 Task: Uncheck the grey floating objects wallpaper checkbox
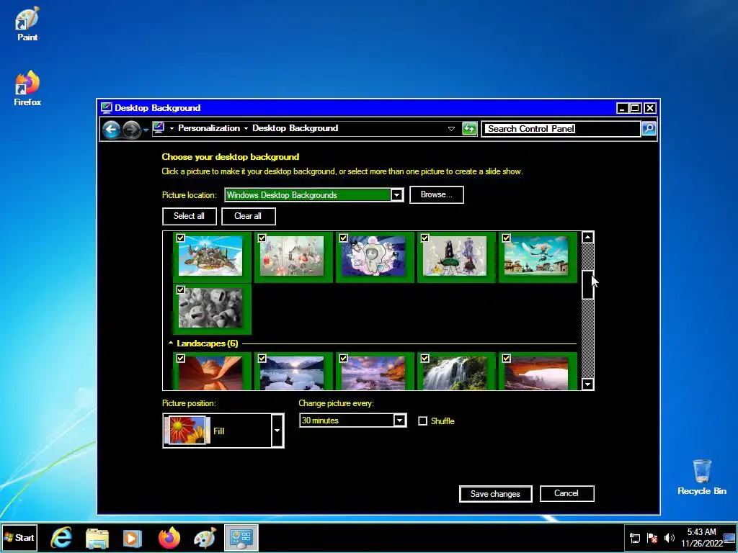click(x=262, y=238)
